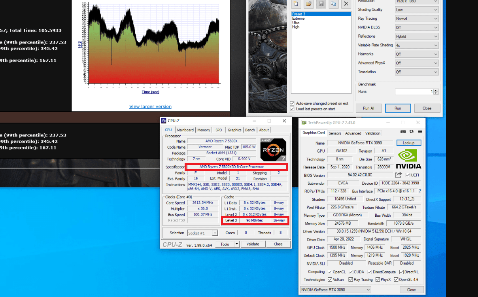This screenshot has width=478, height=297.
Task: Toggle the Vulkan checkbox
Action: (330, 280)
